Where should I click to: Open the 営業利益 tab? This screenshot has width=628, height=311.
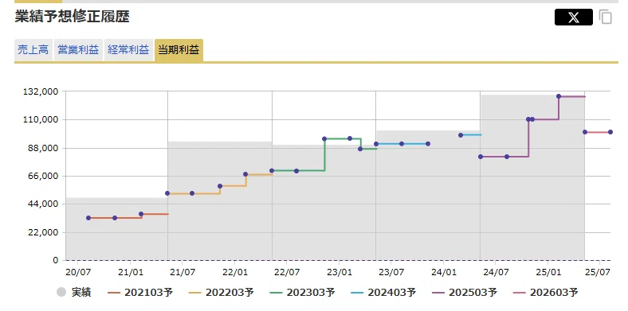(x=78, y=50)
